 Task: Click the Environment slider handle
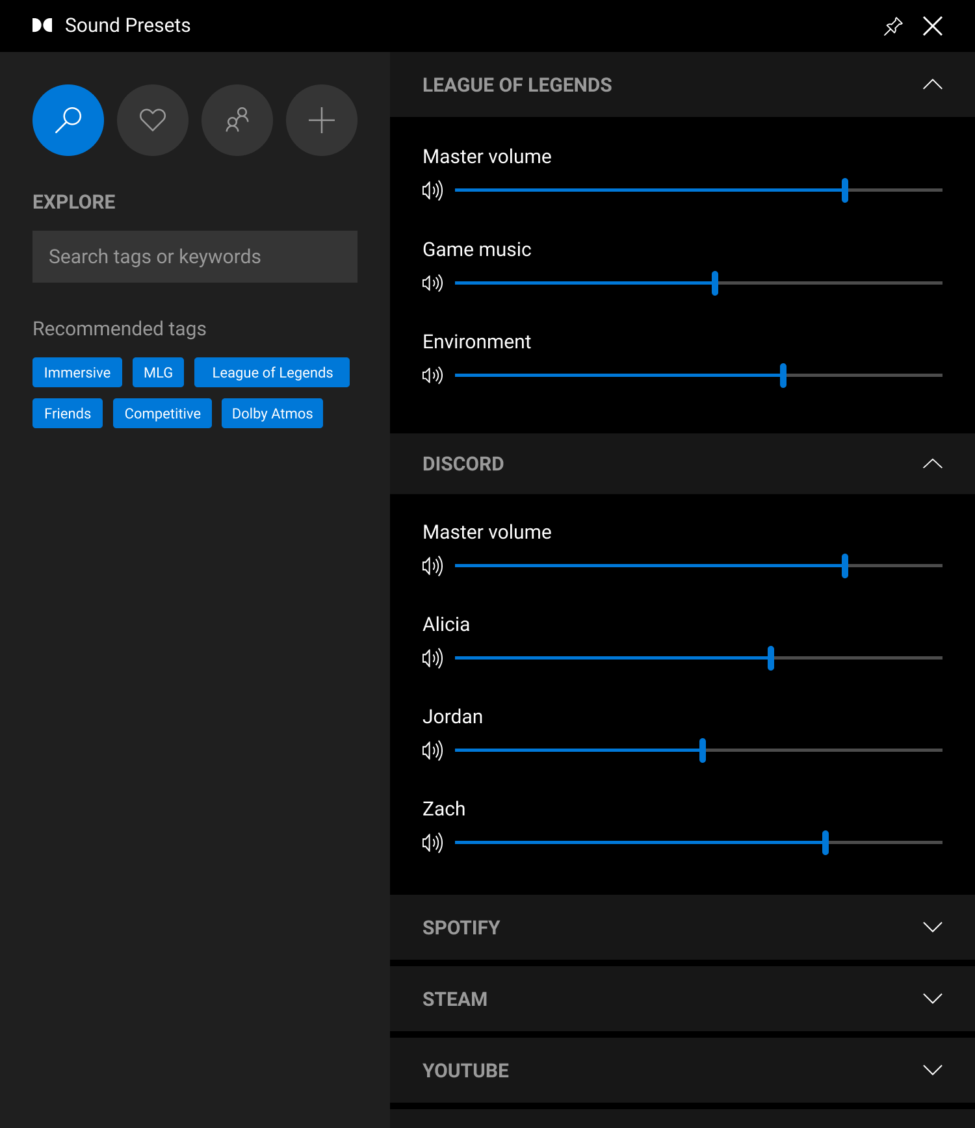[783, 376]
